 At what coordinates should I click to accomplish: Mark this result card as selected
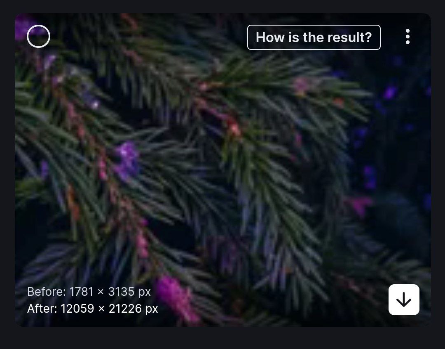click(x=39, y=36)
